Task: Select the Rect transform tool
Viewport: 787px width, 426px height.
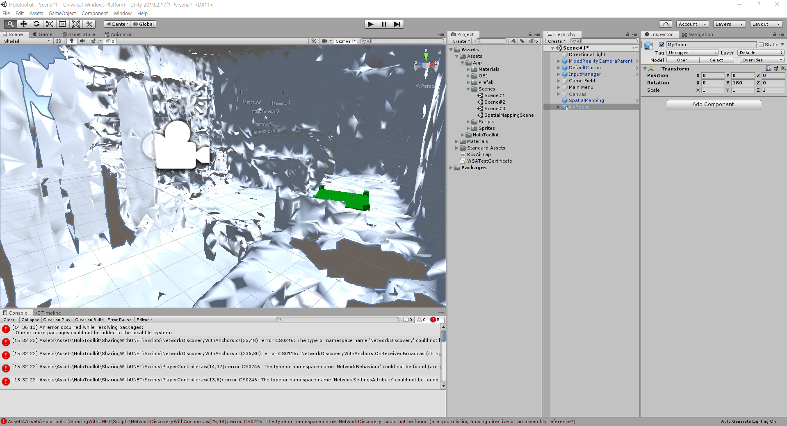Action: (62, 24)
